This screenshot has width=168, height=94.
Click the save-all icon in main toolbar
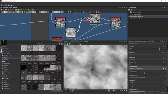pyautogui.click(x=11, y=5)
